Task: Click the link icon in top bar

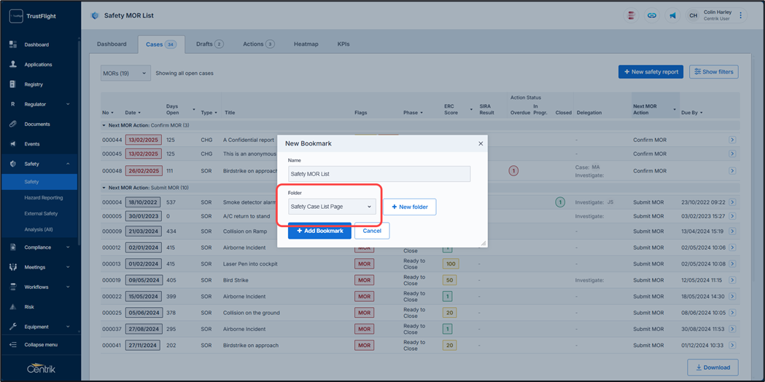Action: tap(652, 15)
